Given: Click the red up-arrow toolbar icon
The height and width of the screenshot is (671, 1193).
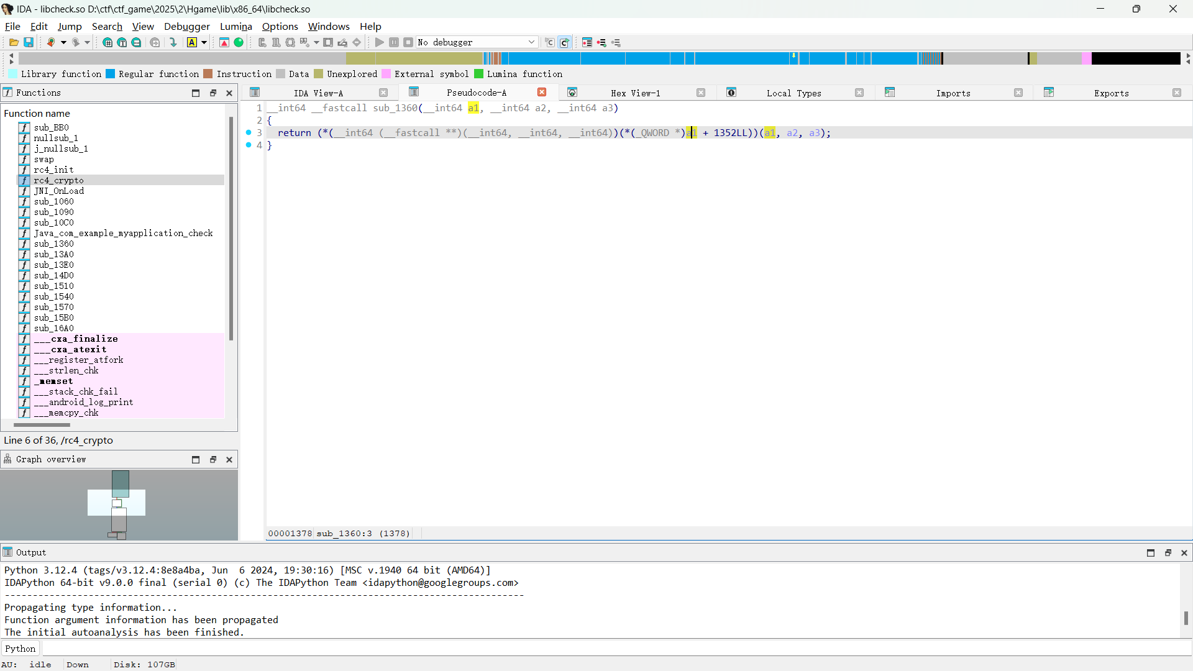Looking at the screenshot, I should pos(224,42).
